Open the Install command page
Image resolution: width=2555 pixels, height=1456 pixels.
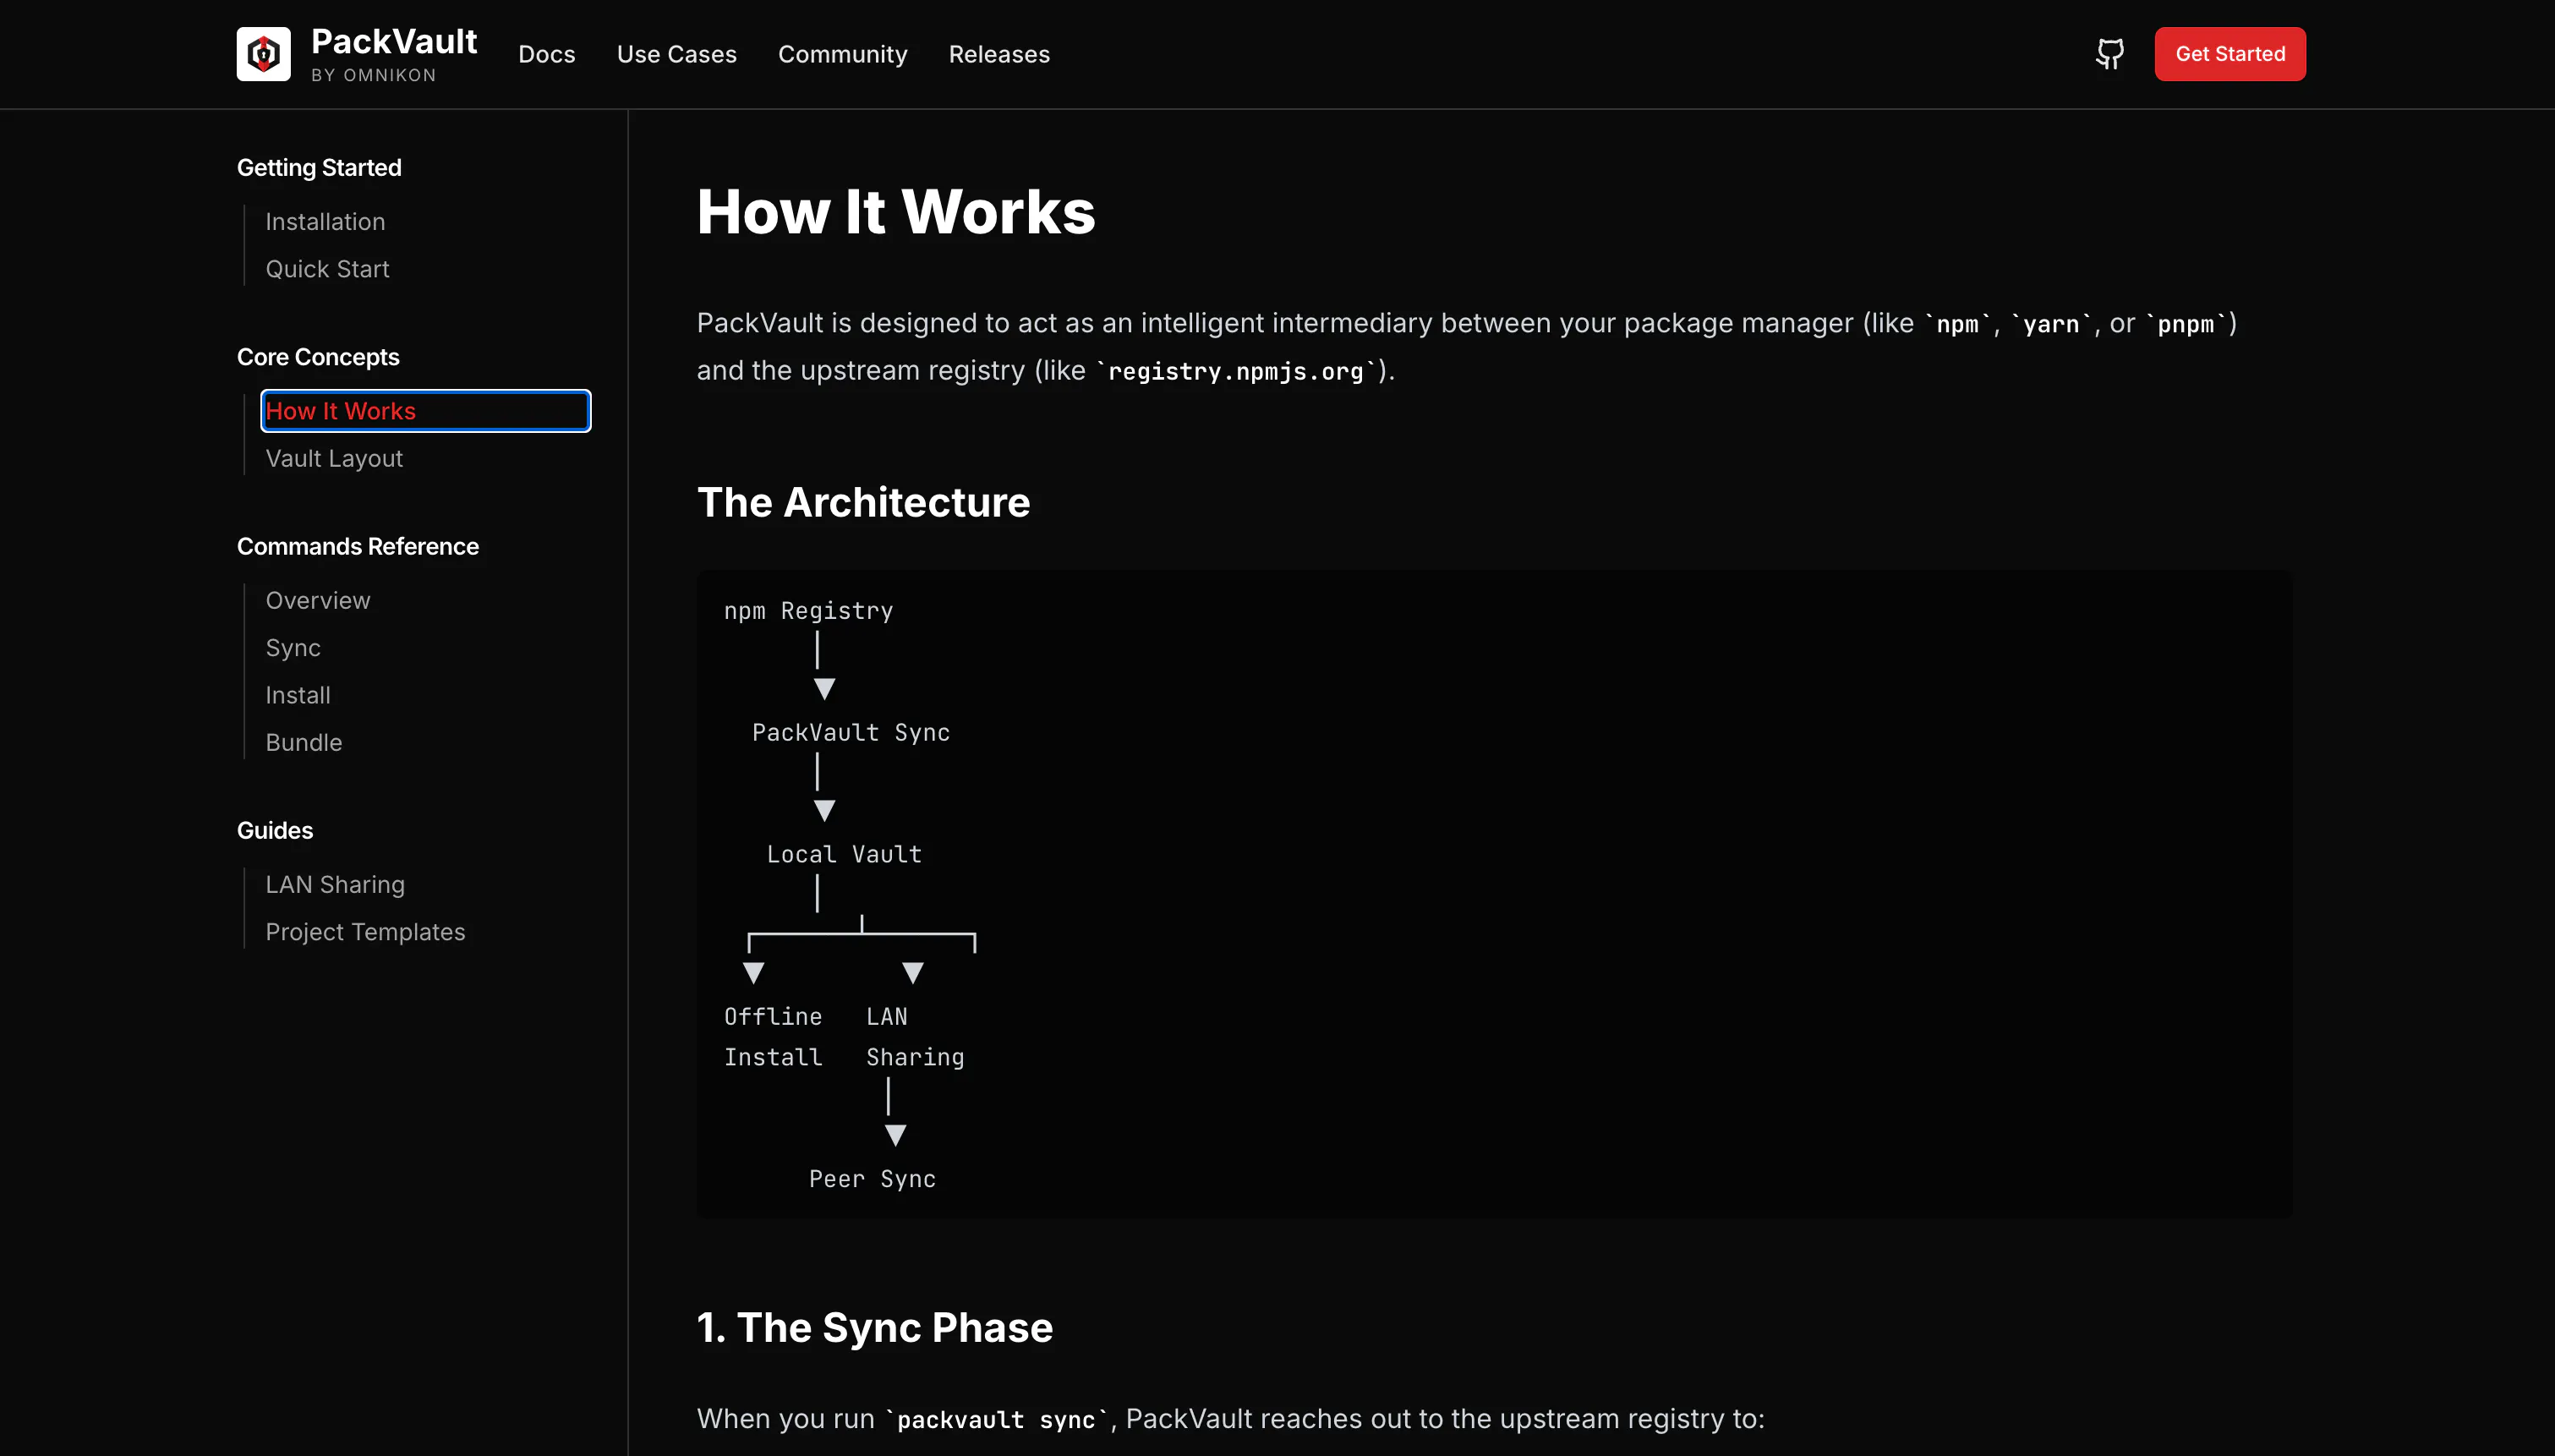pyautogui.click(x=298, y=695)
